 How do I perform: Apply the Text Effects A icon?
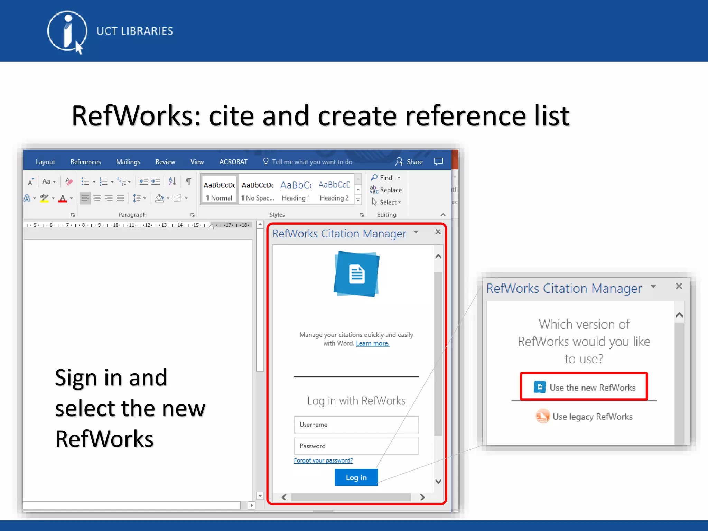click(27, 198)
